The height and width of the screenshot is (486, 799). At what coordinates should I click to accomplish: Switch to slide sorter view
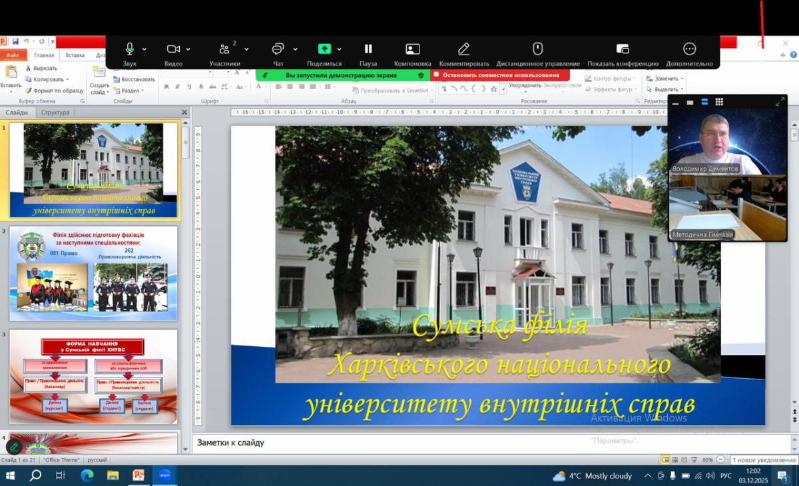click(675, 460)
